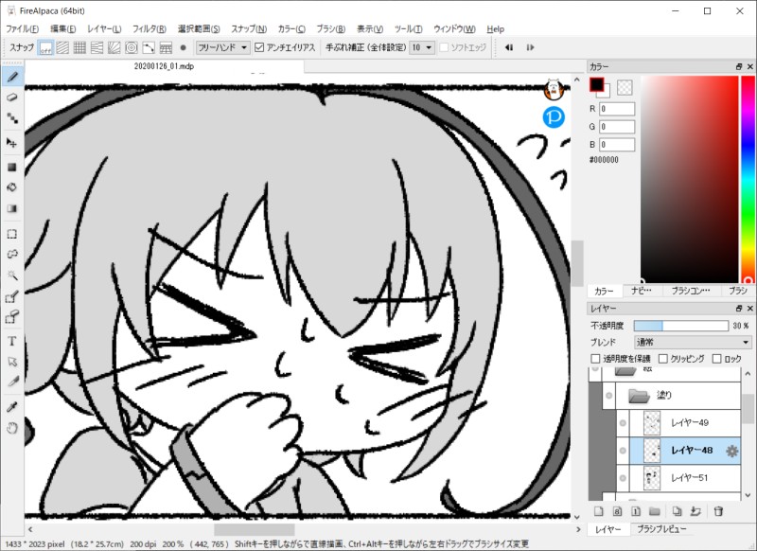Add a new 8-bit layer
The width and height of the screenshot is (757, 551).
tap(618, 511)
